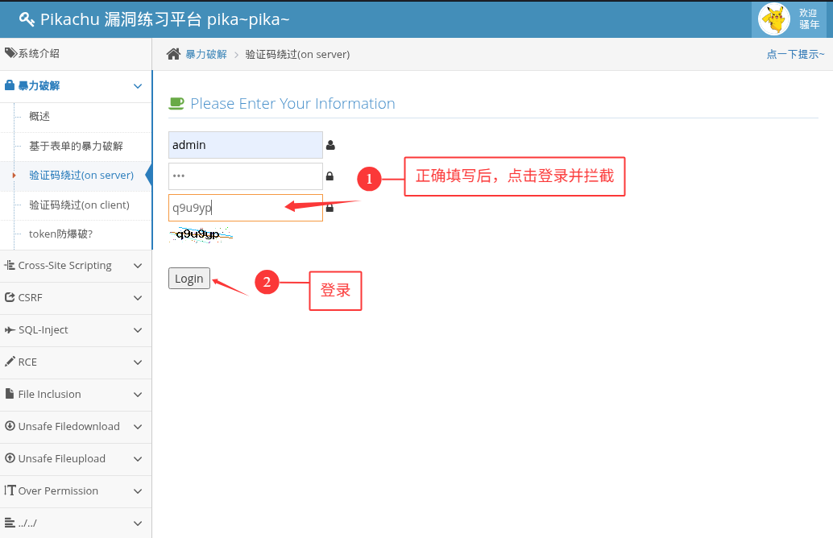Open the CSRF menu

(76, 298)
